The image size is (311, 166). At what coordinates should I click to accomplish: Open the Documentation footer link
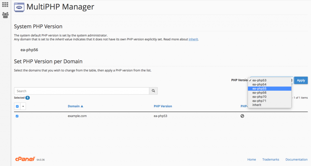[x=296, y=159]
